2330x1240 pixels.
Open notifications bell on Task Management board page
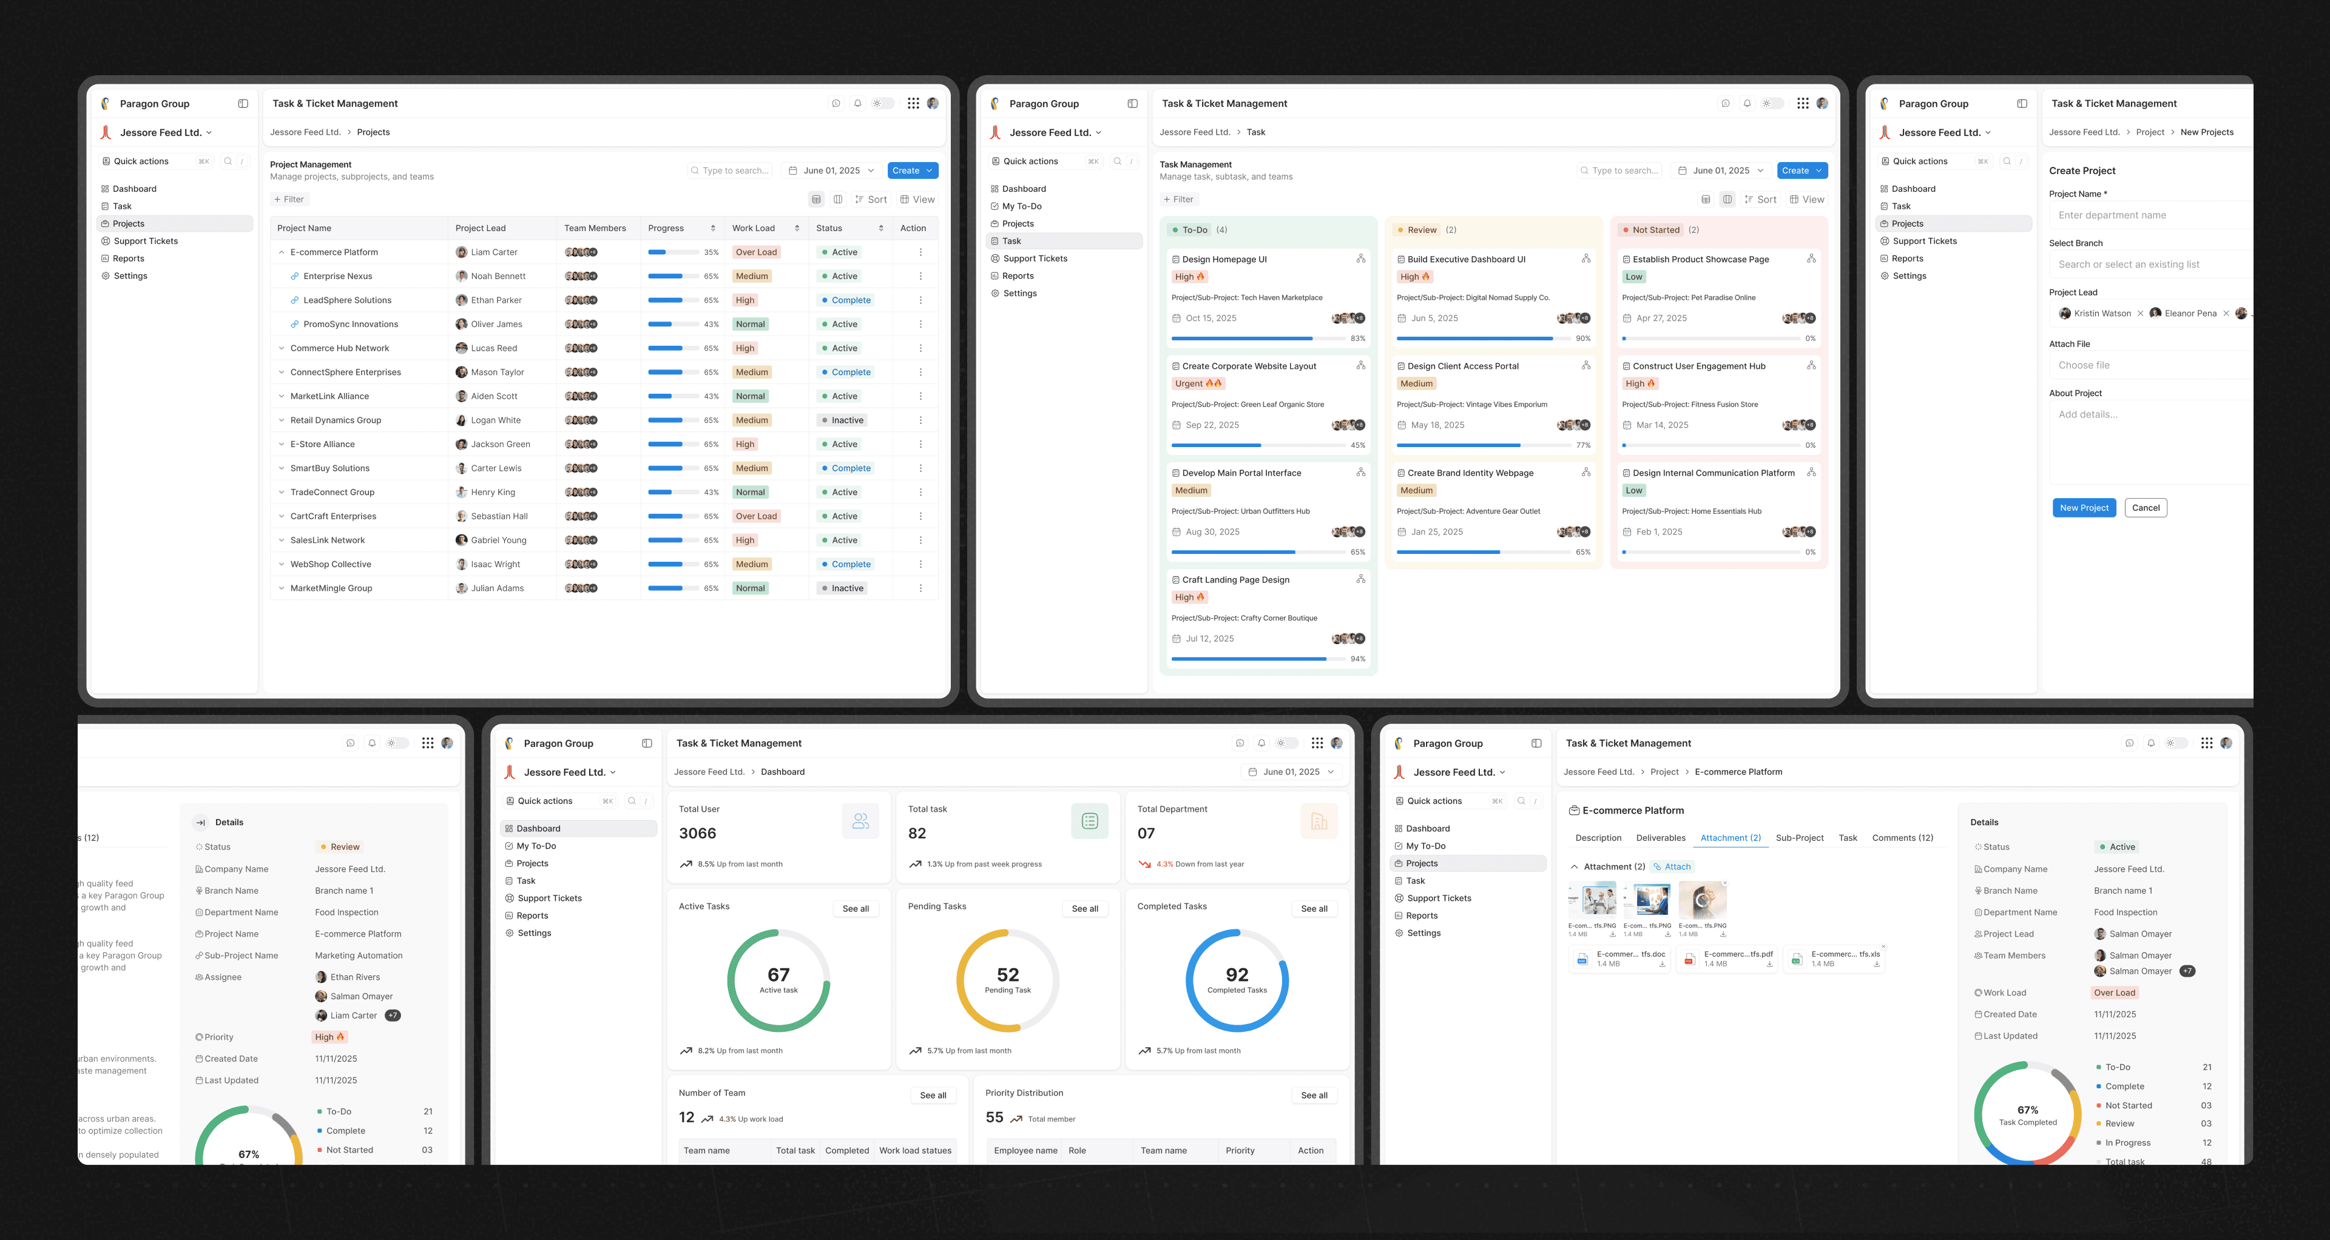[x=1747, y=103]
